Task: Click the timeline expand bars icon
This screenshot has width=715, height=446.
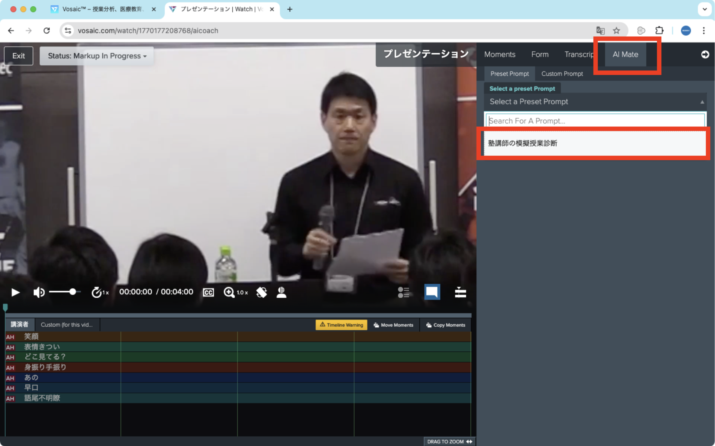Action: [x=460, y=292]
